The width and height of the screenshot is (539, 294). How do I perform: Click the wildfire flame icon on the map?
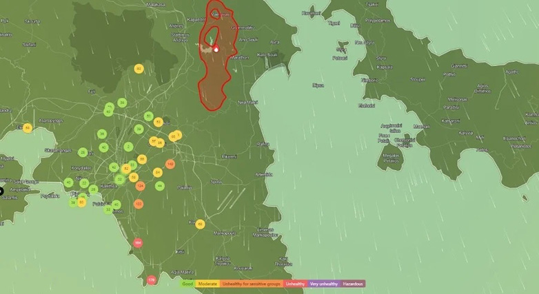click(216, 48)
